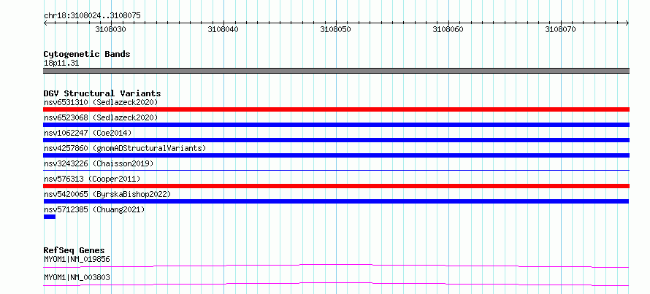
Task: Open nsv576313 (Cooper2011) variant label
Action: [x=92, y=179]
